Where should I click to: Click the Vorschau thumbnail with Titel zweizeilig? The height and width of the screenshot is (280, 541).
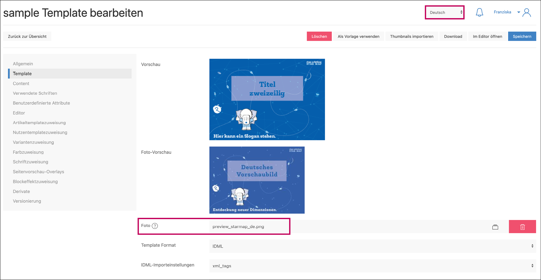click(267, 99)
